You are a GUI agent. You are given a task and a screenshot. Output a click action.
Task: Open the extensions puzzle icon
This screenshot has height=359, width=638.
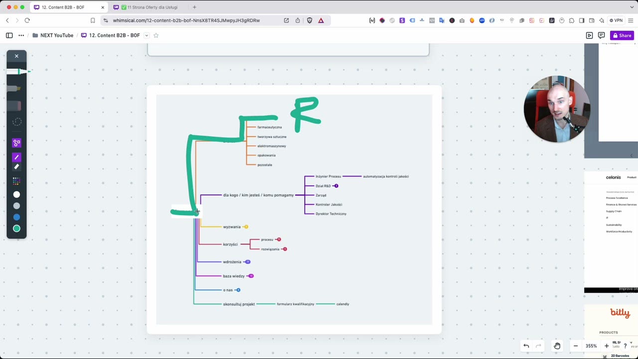click(572, 20)
